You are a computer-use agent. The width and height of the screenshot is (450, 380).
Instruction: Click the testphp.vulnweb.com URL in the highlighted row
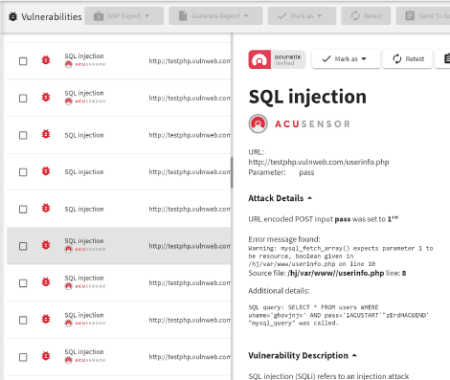coord(190,246)
